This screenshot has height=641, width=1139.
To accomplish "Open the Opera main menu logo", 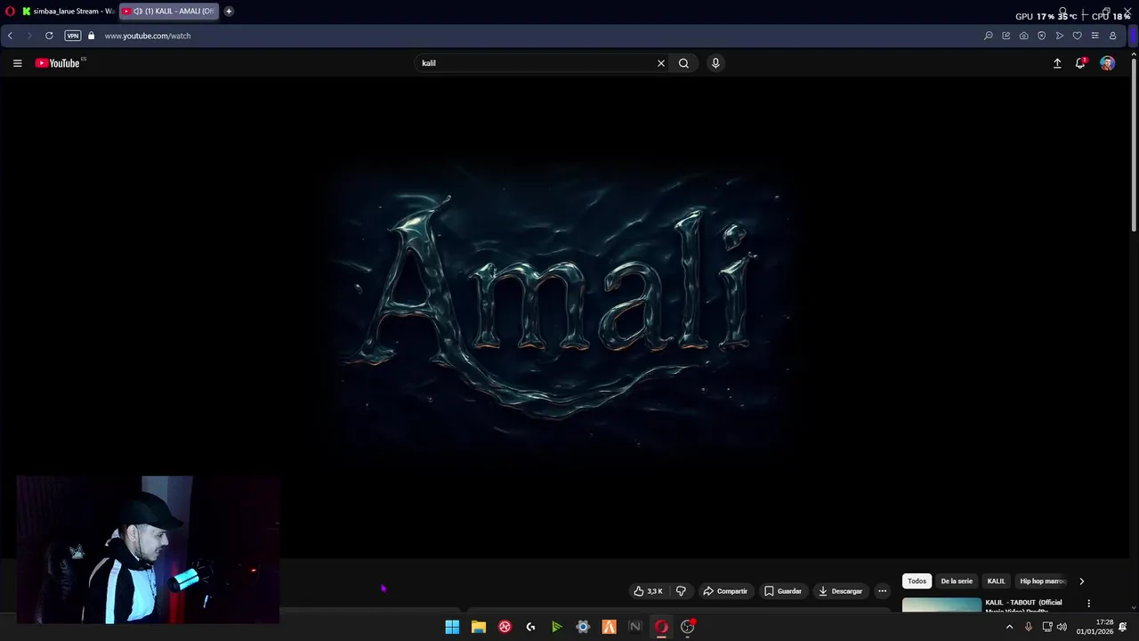I will [10, 12].
